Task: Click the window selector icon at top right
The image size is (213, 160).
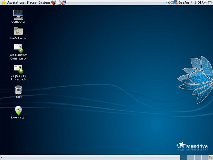Action: pos(210,2)
